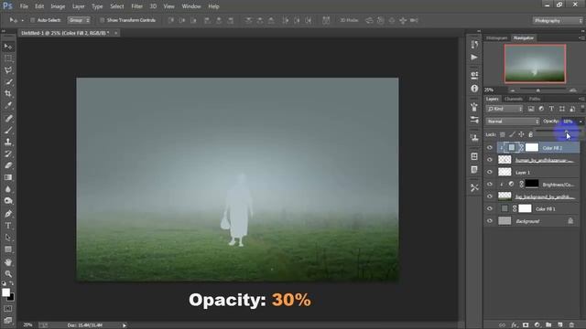Open the History panel icon

474,45
